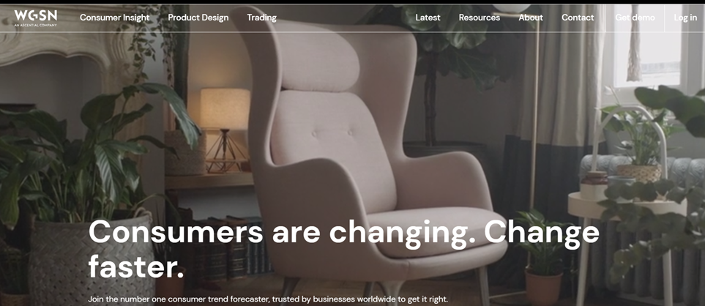Screen dimensions: 705x306
Task: Click the 'Consumers are changing' headline
Action: pyautogui.click(x=343, y=250)
